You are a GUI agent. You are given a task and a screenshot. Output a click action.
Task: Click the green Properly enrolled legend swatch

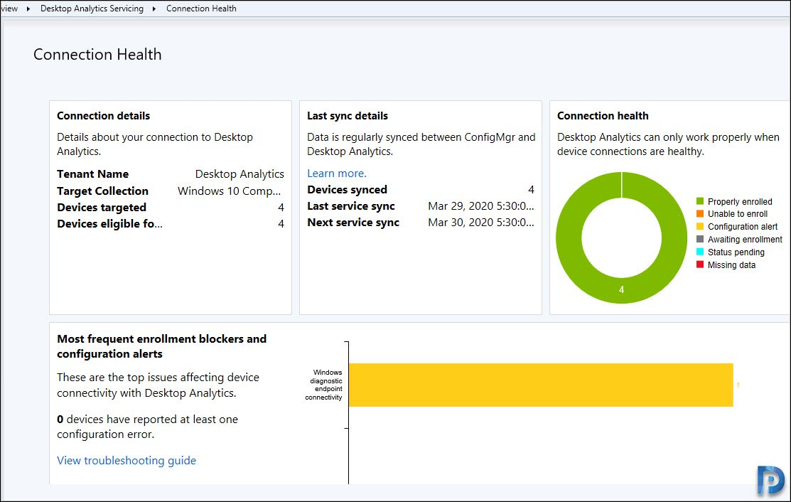pyautogui.click(x=700, y=201)
